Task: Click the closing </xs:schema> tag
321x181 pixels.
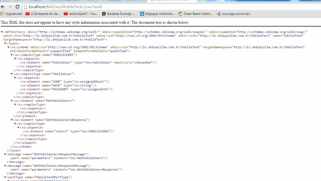Action: (21, 147)
